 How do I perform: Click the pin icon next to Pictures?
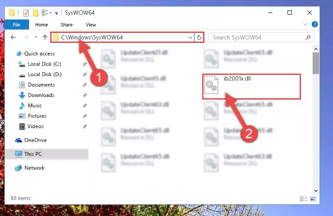(x=84, y=116)
